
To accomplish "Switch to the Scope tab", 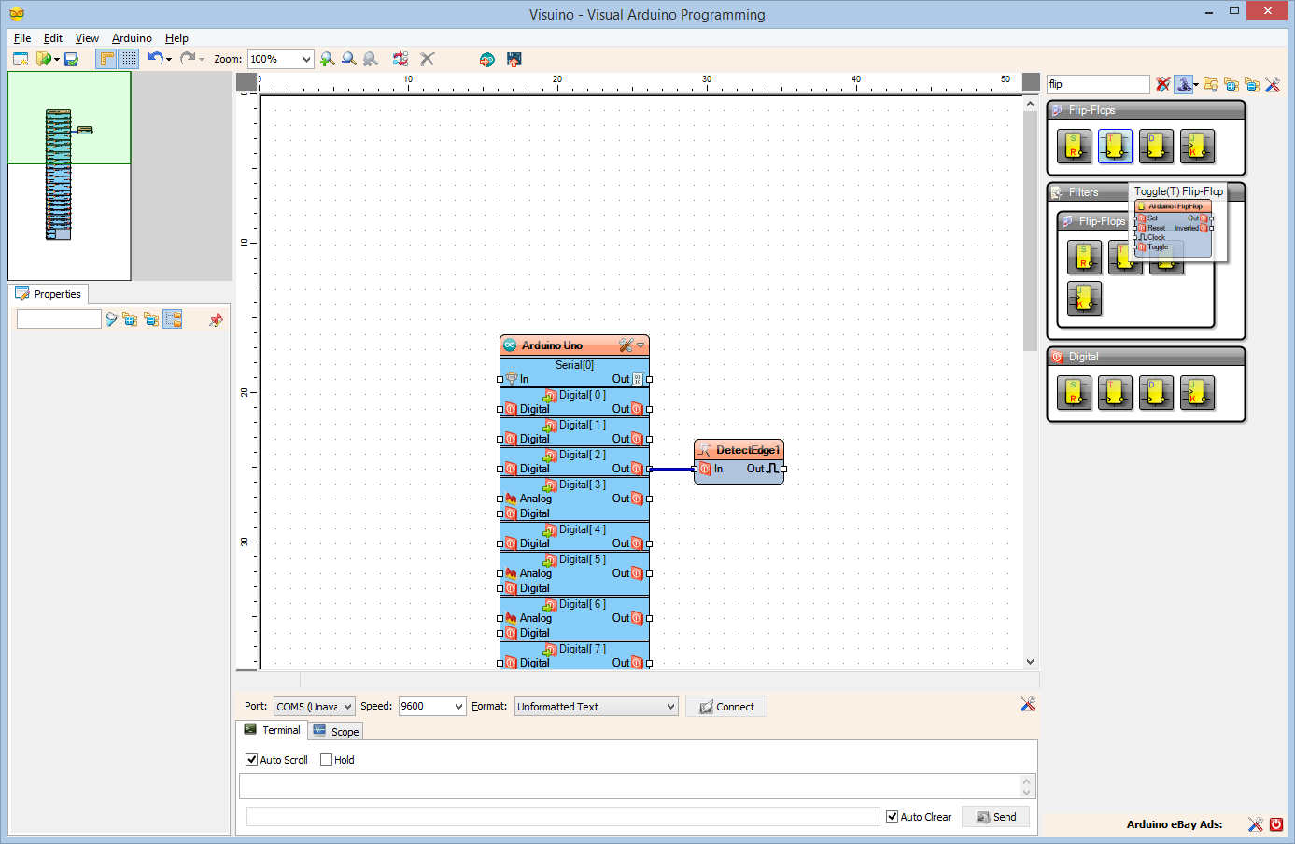I will click(335, 731).
